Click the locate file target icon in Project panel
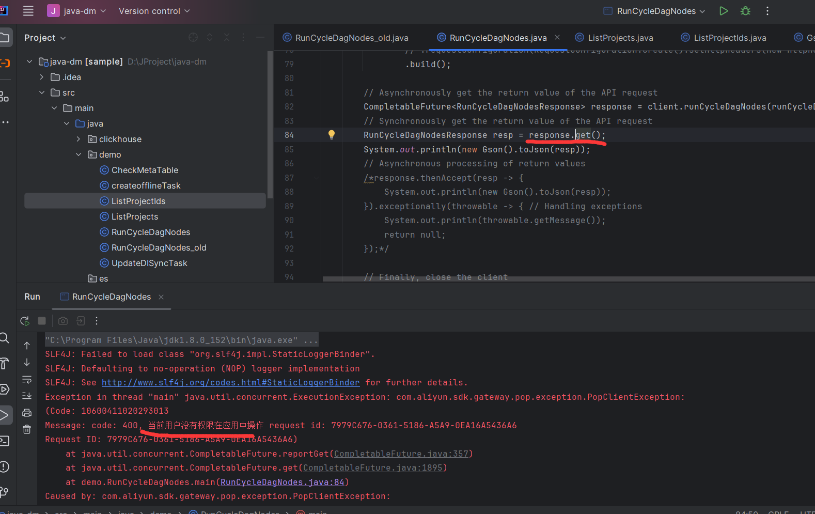Viewport: 815px width, 514px height. [193, 37]
